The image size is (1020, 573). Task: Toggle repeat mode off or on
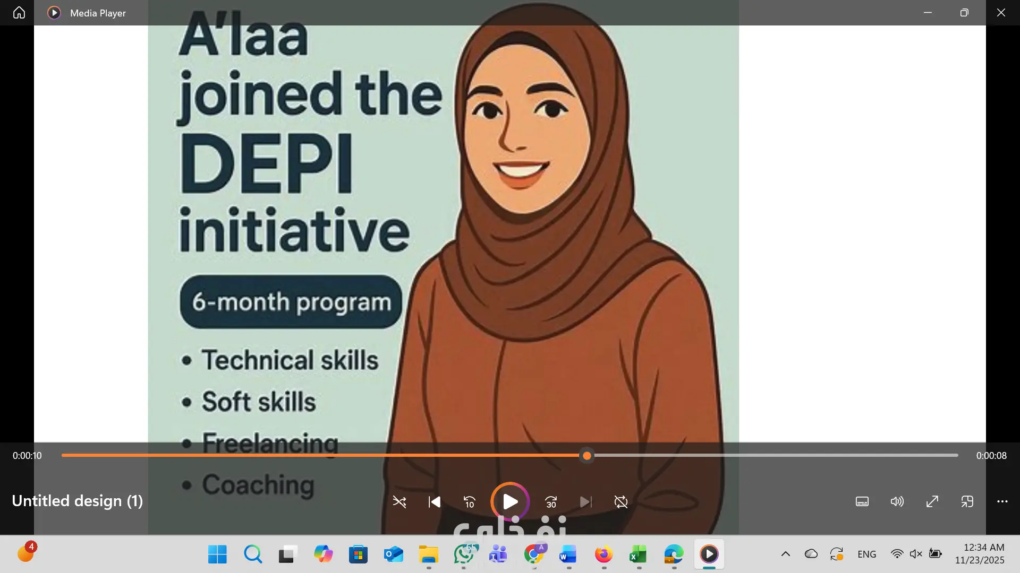[x=620, y=502]
